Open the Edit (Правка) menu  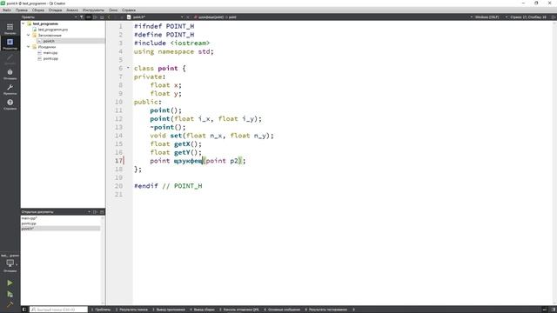(22, 10)
